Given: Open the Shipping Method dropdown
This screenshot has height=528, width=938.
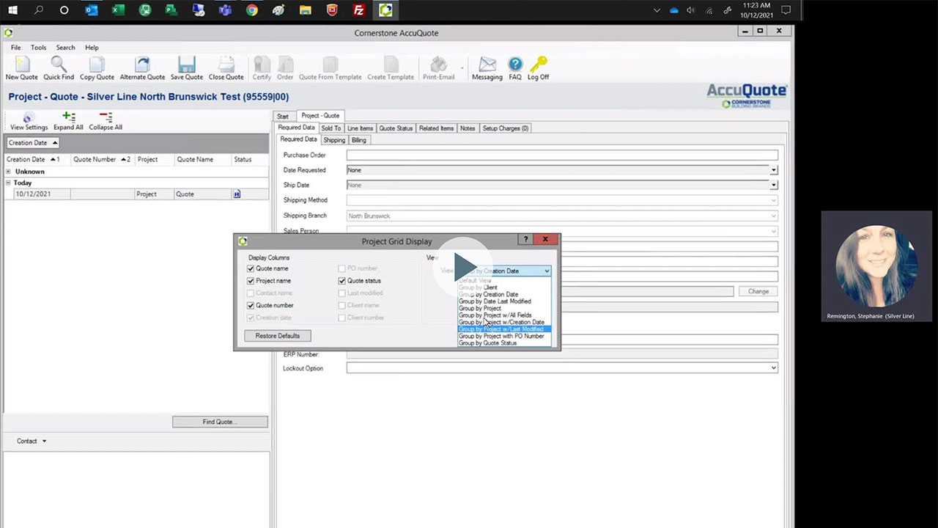Looking at the screenshot, I should 774,200.
